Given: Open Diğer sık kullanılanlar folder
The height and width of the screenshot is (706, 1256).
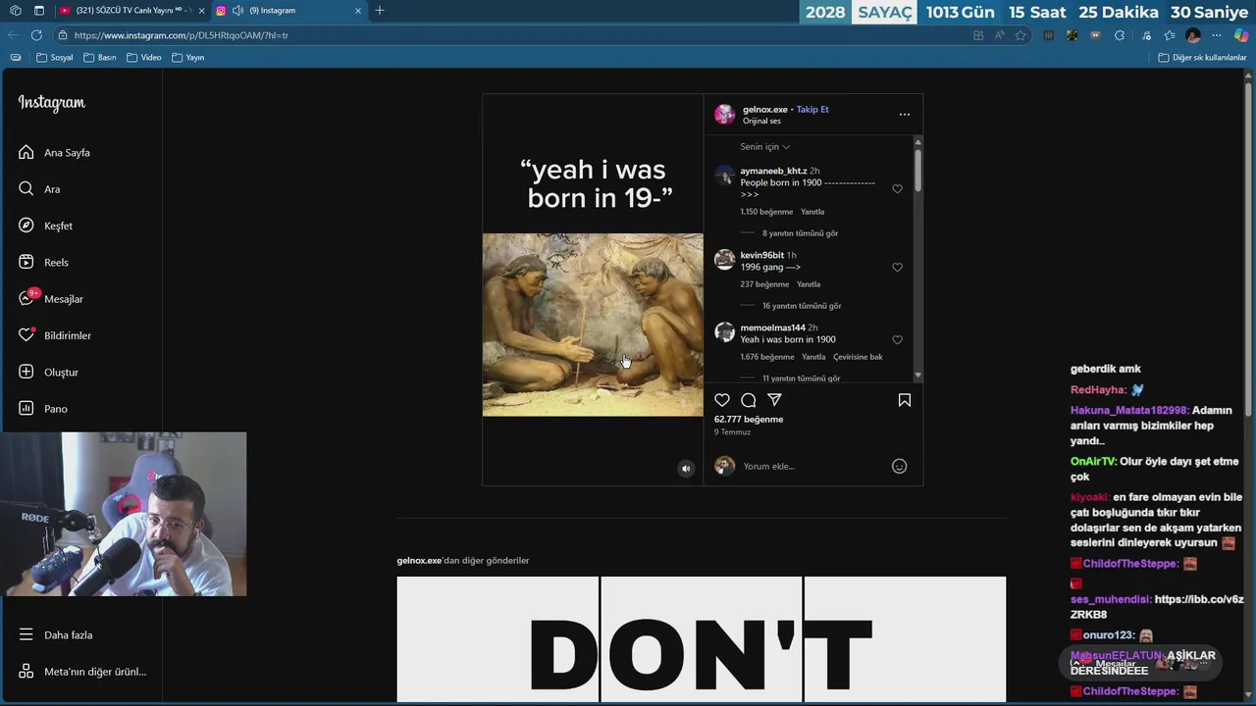Looking at the screenshot, I should (1202, 58).
